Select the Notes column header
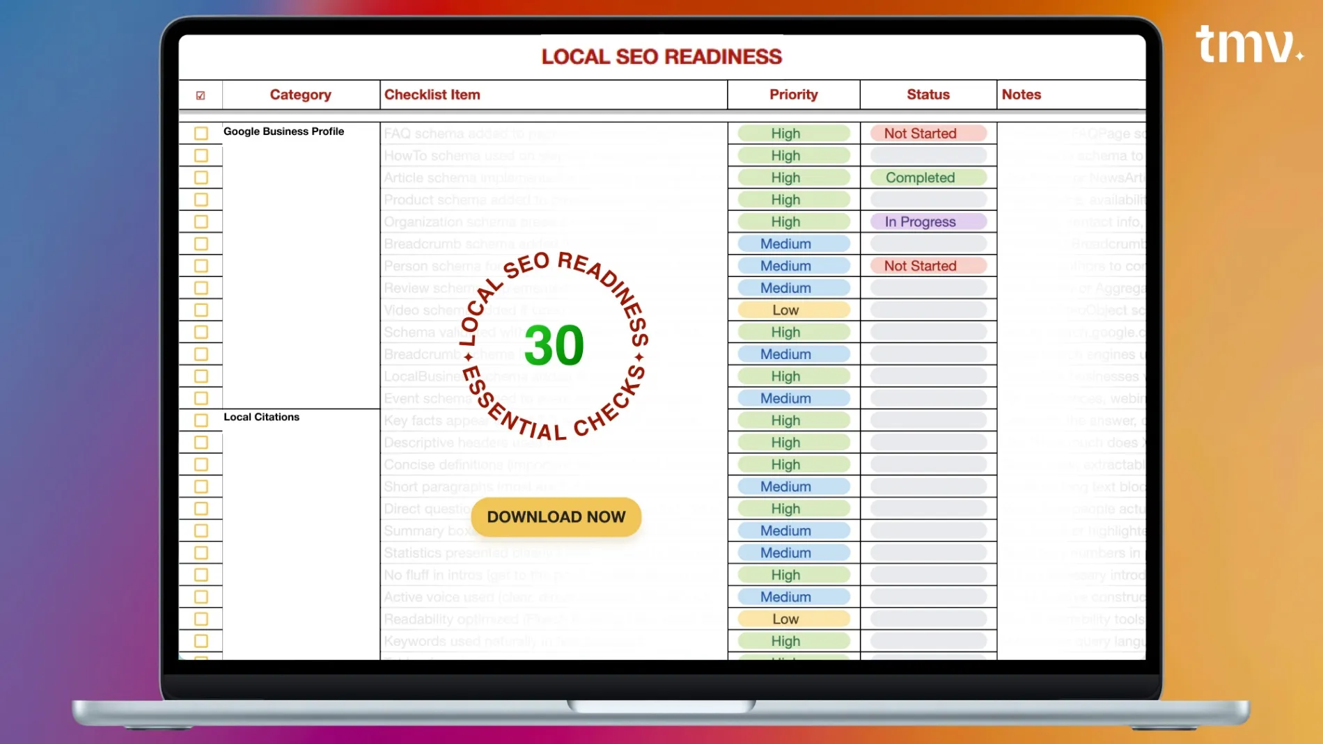The image size is (1323, 744). [1021, 95]
